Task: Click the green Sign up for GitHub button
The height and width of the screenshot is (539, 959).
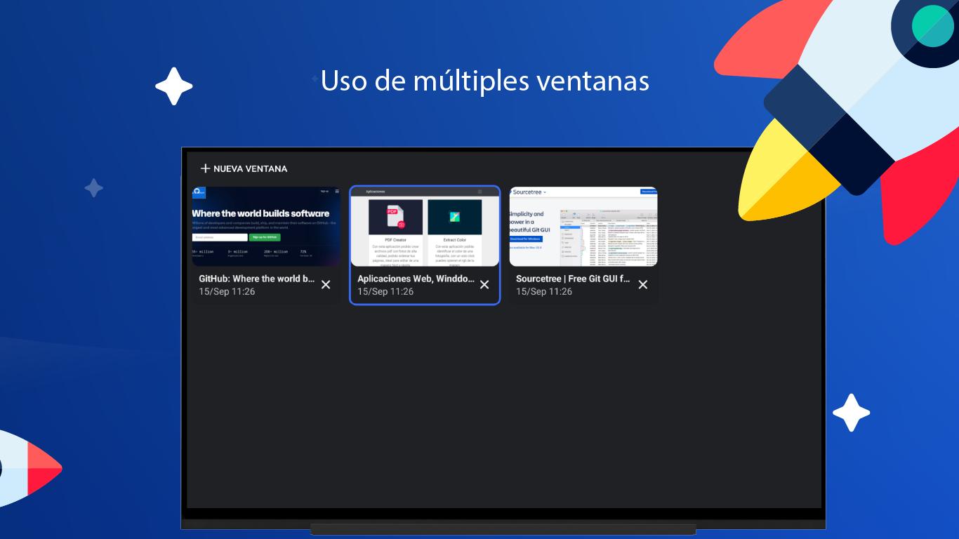Action: 265,237
